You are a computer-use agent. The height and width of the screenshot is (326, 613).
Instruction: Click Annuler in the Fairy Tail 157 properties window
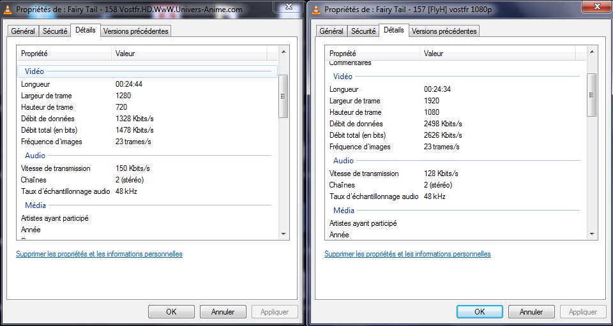point(531,312)
